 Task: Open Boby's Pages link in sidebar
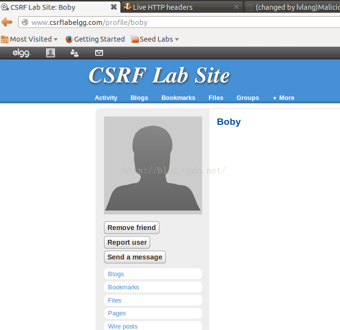153,313
